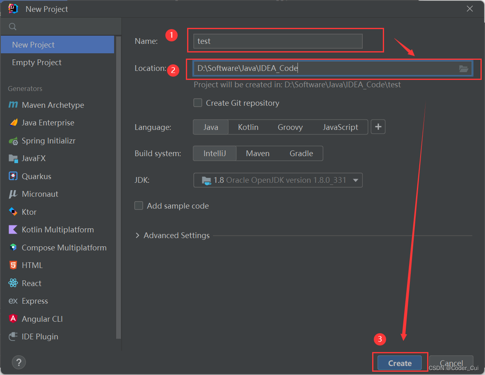
Task: Click the Quarkus icon
Action: 13,176
